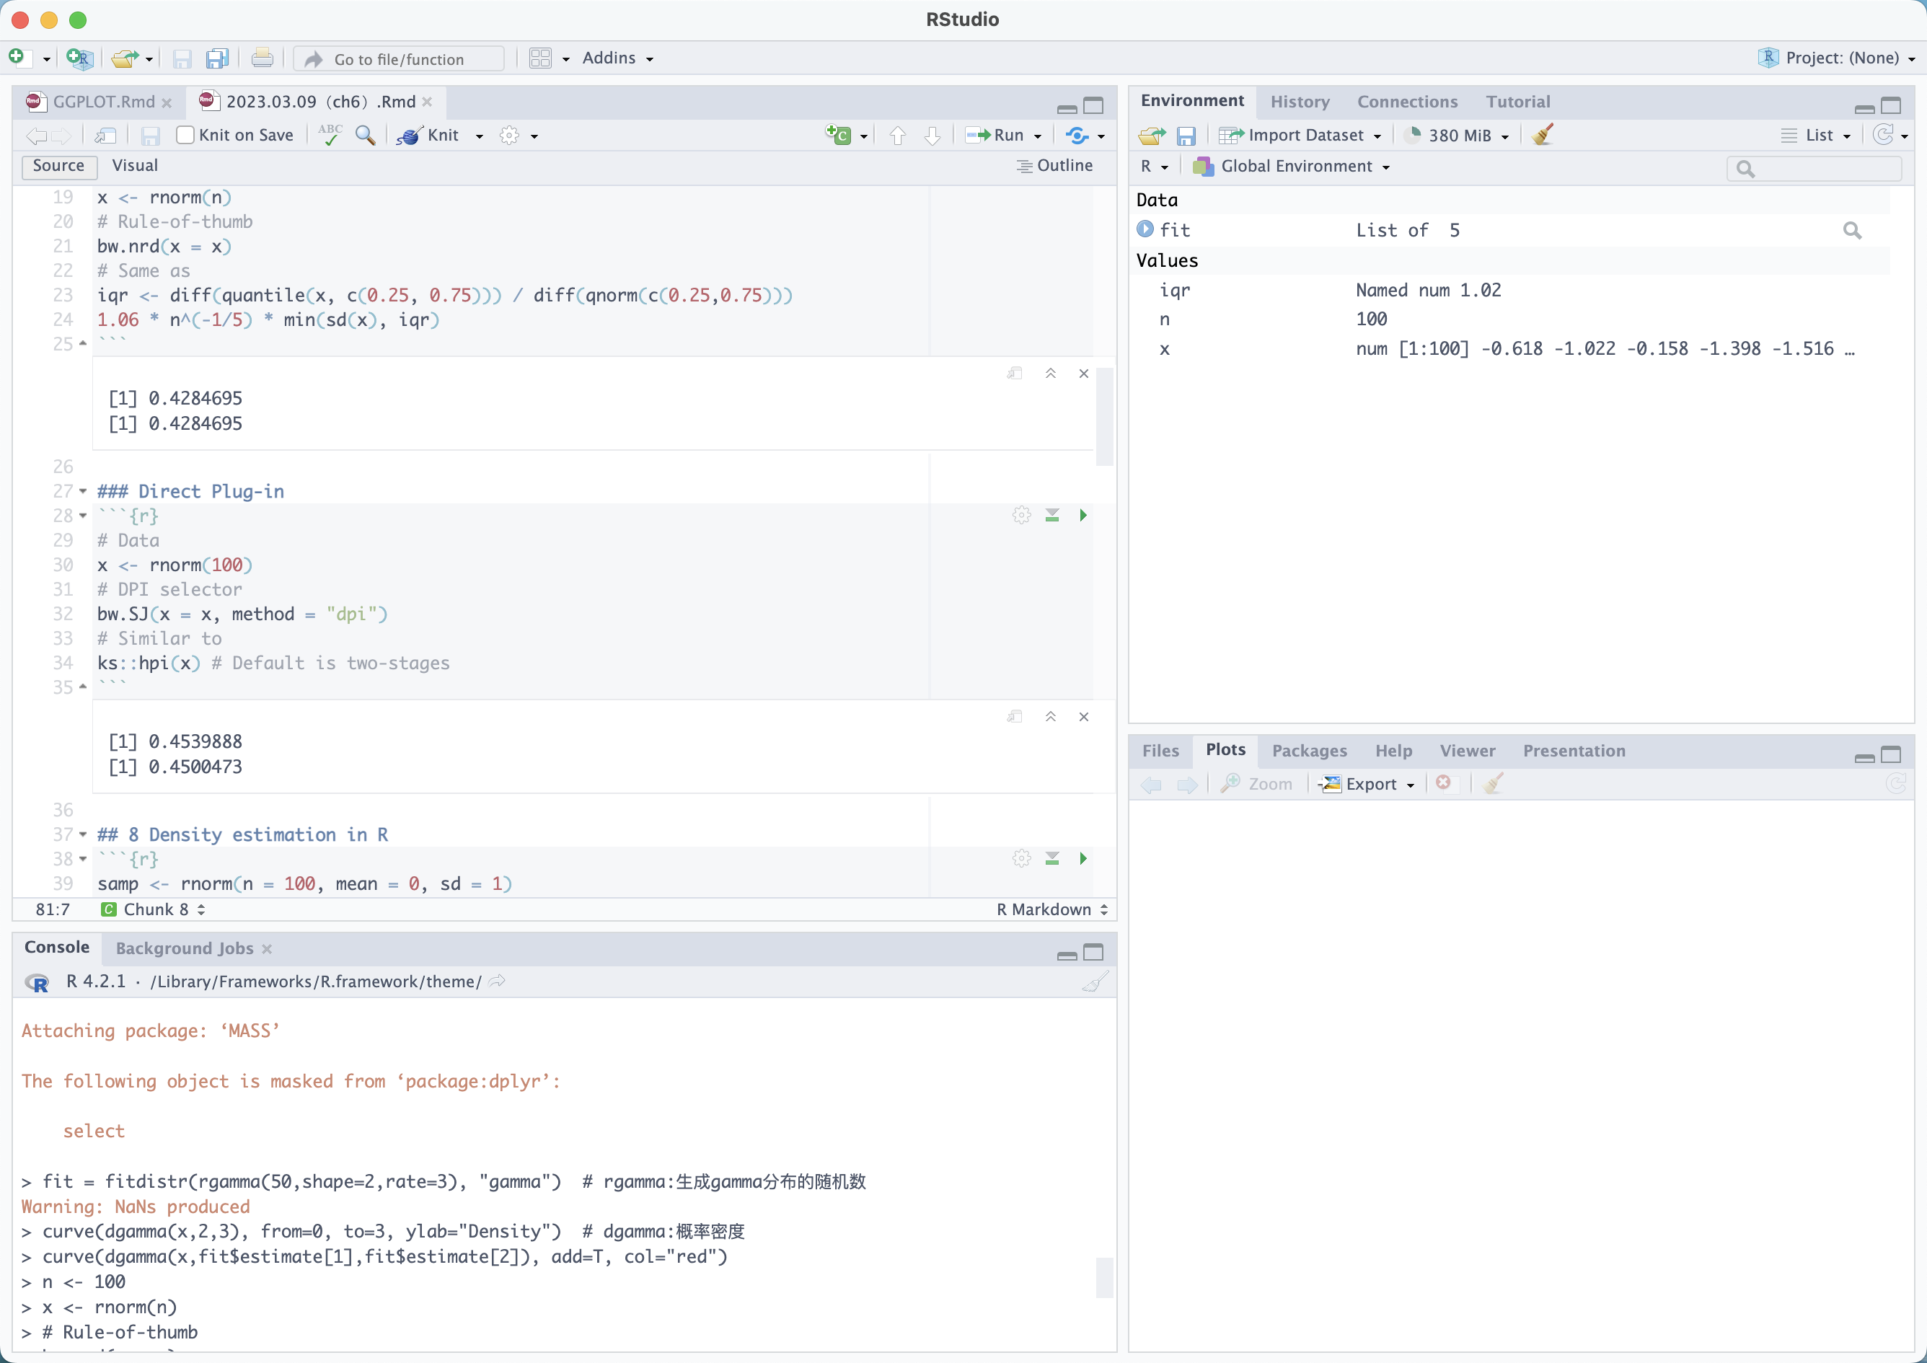Run the current chunk with green play arrow
Screen dimensions: 1927x1363
click(1082, 516)
